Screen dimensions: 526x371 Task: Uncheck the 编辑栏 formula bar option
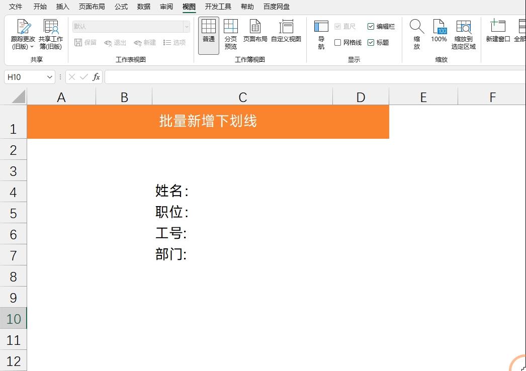coord(371,26)
